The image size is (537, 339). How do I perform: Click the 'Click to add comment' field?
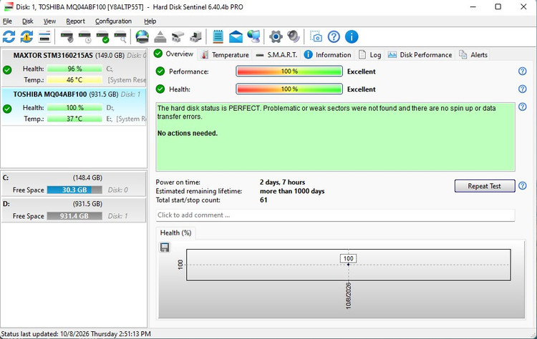(335, 215)
